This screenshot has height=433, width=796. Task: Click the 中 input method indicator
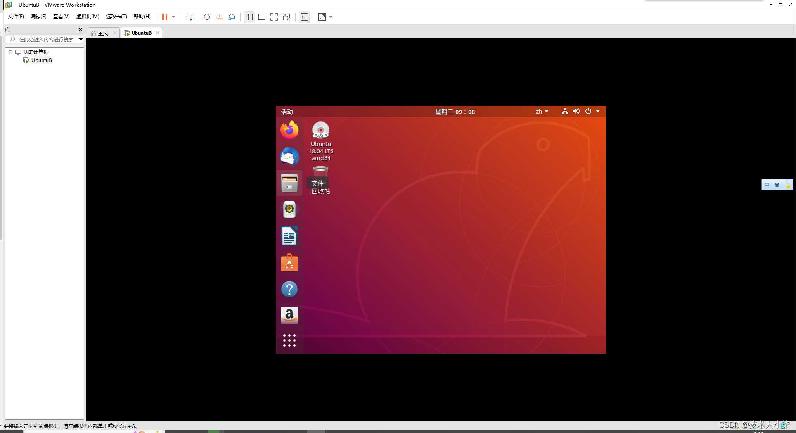(x=767, y=185)
